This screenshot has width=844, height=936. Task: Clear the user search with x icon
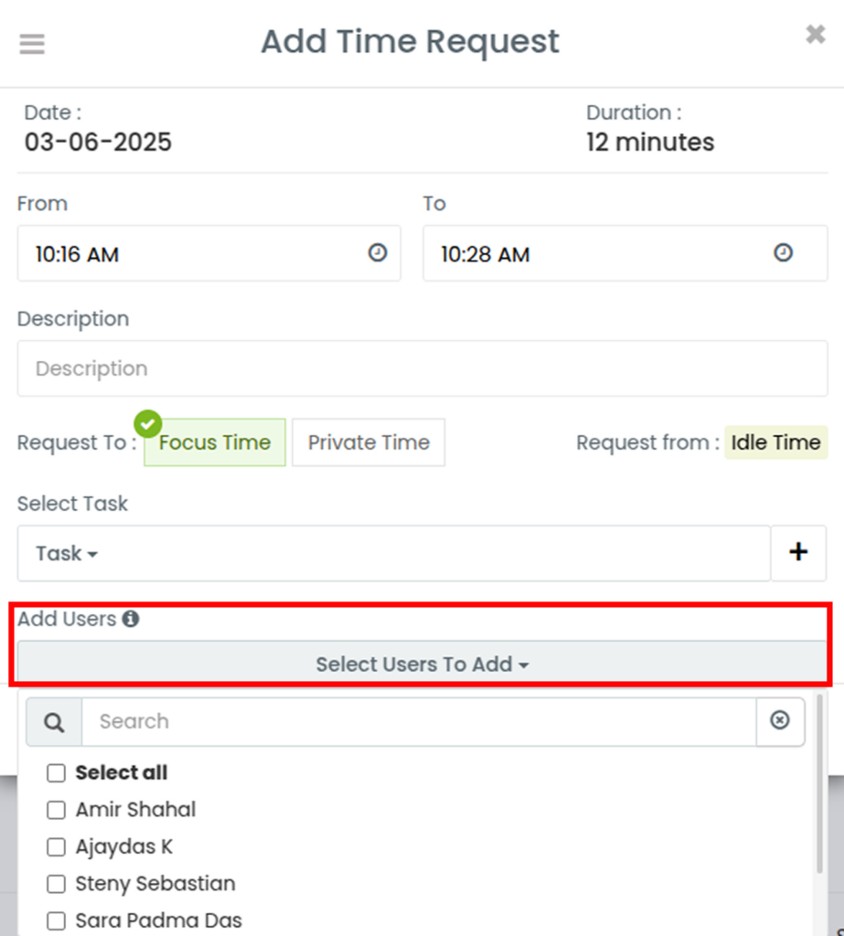[780, 721]
